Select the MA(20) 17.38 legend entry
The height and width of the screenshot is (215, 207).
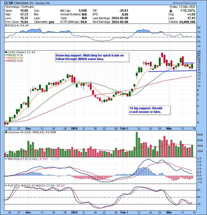pos(14,55)
